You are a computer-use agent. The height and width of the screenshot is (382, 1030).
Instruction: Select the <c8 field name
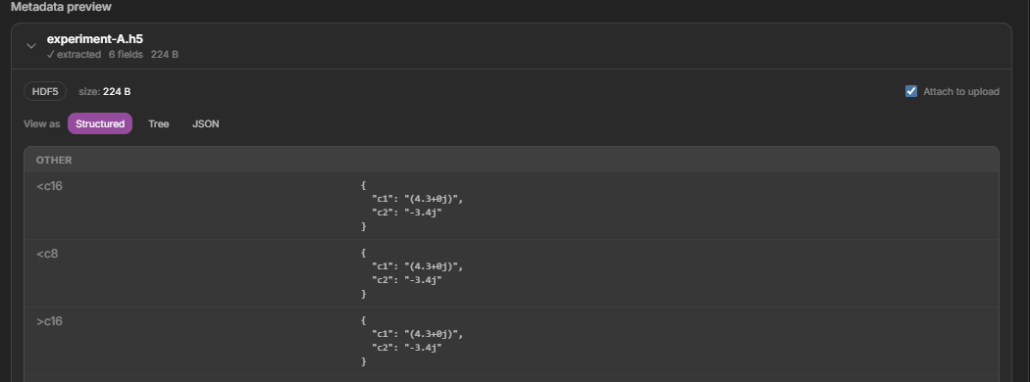[x=47, y=254]
